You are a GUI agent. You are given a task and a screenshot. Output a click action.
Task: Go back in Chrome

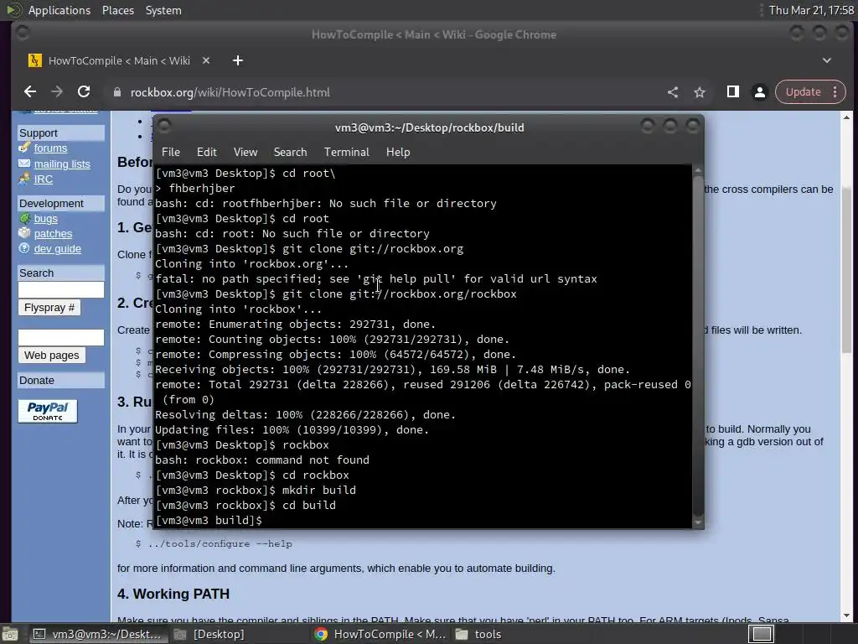point(30,92)
